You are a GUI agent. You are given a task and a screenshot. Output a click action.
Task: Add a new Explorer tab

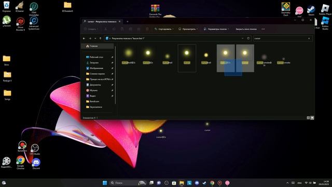(128, 21)
